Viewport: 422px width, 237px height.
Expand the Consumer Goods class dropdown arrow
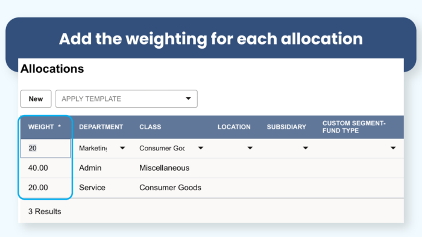(201, 148)
